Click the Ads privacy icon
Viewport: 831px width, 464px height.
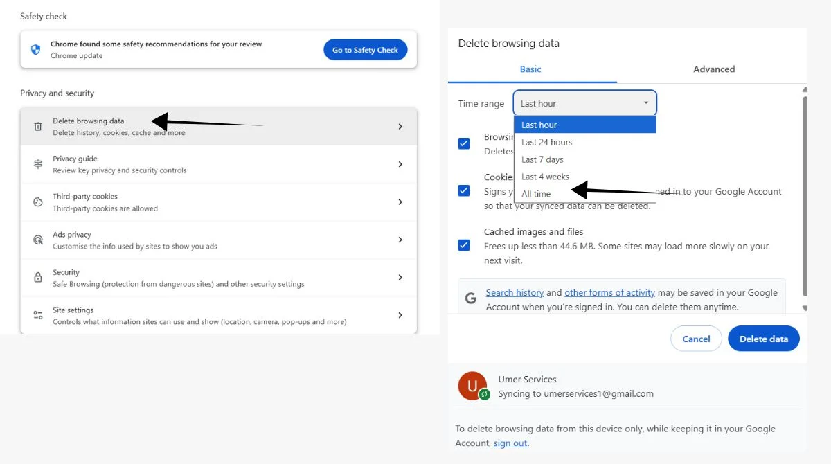tap(38, 240)
